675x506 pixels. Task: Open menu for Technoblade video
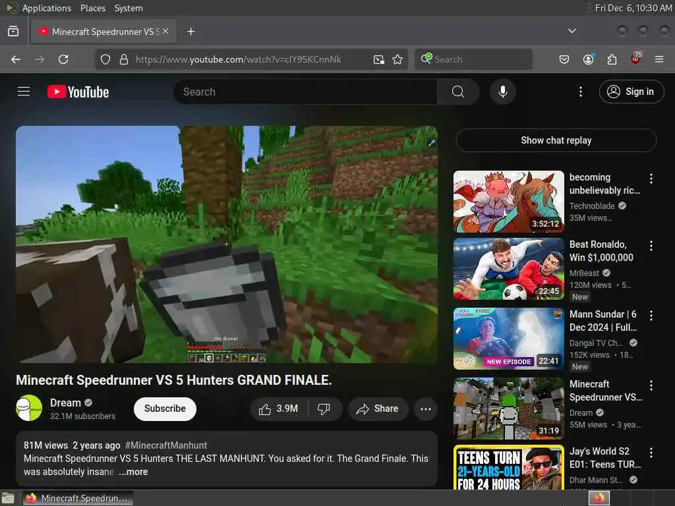click(651, 179)
